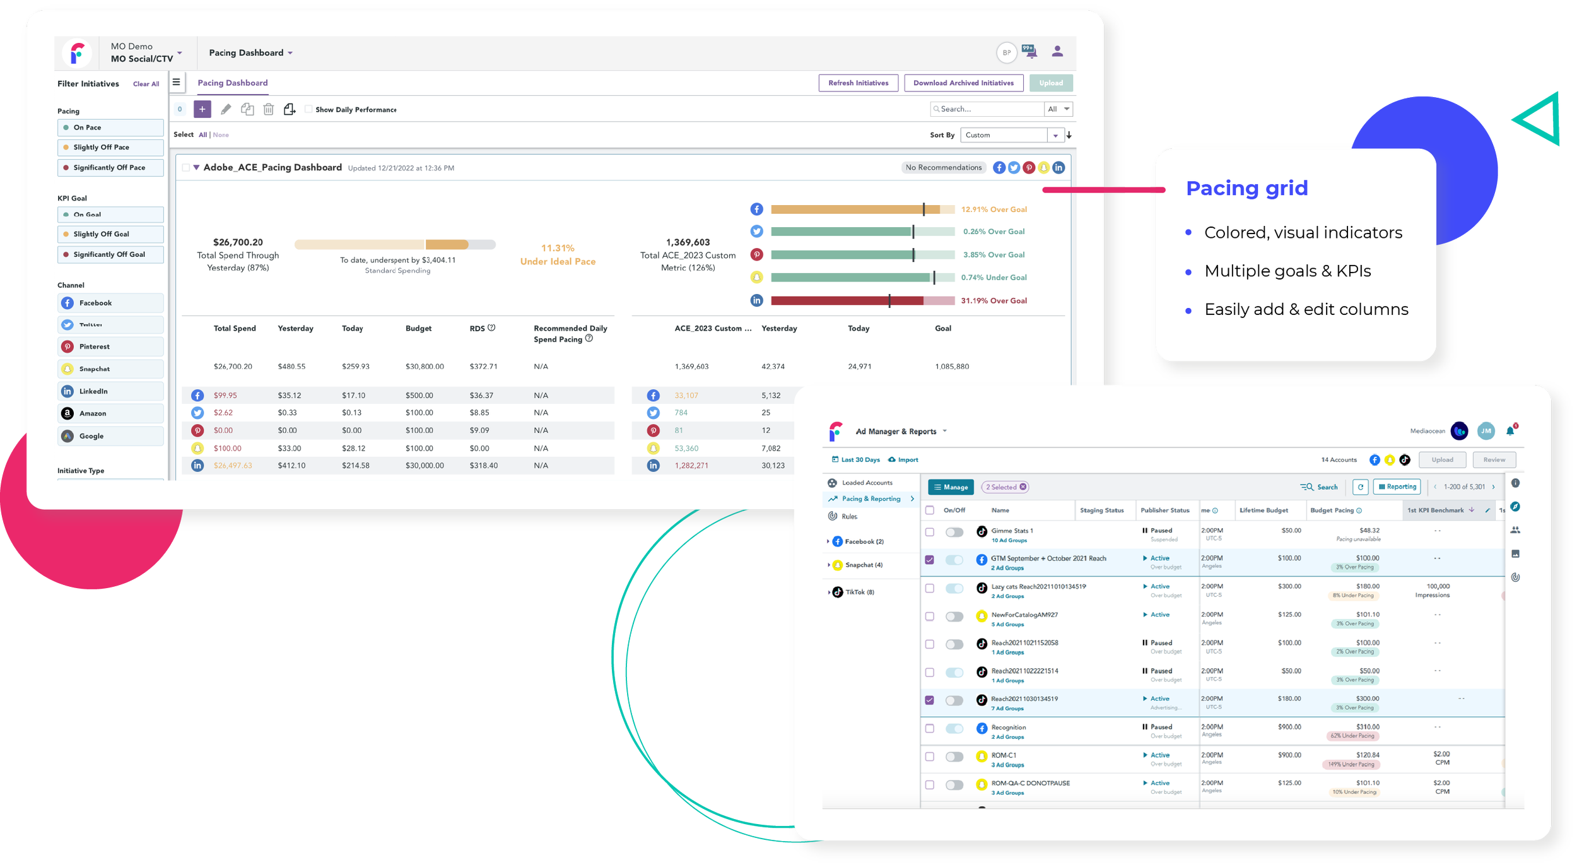The width and height of the screenshot is (1577, 867).
Task: Click the refresh icon beside Search
Action: [1361, 487]
